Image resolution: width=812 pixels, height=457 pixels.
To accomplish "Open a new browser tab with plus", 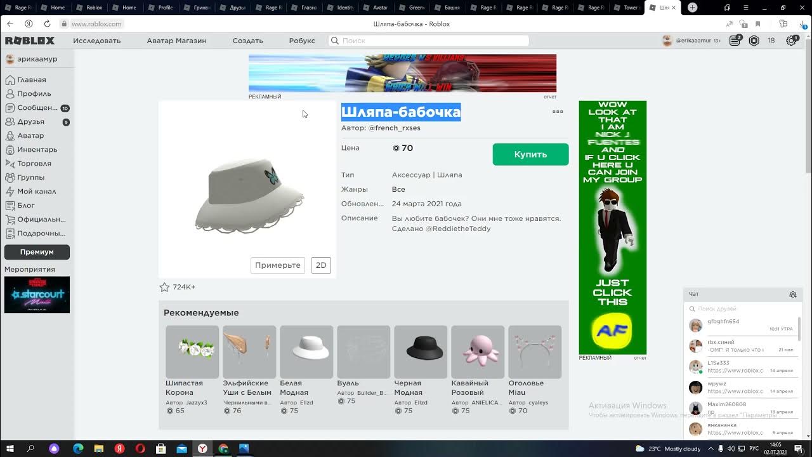I will pos(692,8).
